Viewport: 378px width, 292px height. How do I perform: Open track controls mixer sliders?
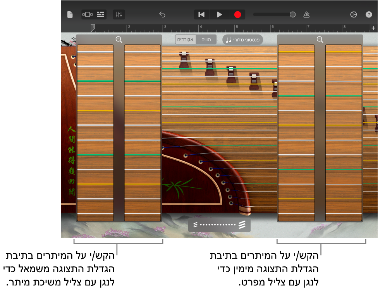pyautogui.click(x=119, y=15)
